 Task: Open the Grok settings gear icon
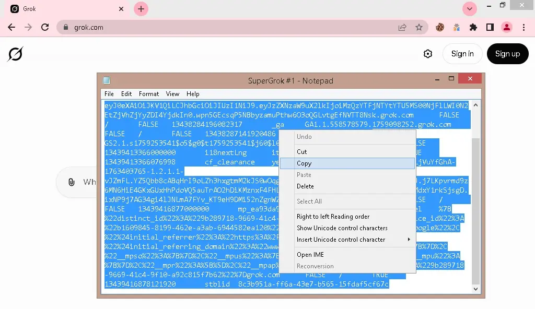click(428, 54)
